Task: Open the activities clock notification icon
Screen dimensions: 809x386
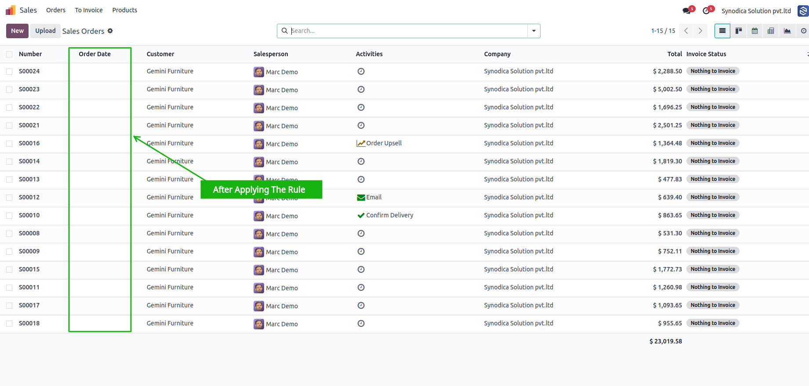Action: [x=707, y=11]
